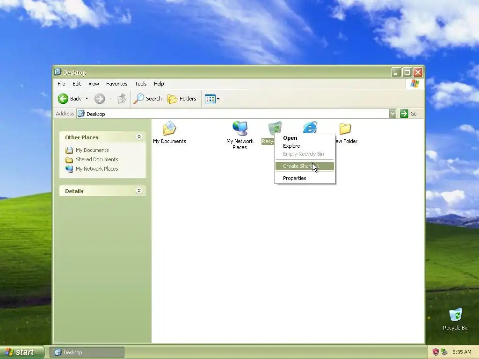
Task: Select the Internet Explorer icon
Action: [x=310, y=127]
